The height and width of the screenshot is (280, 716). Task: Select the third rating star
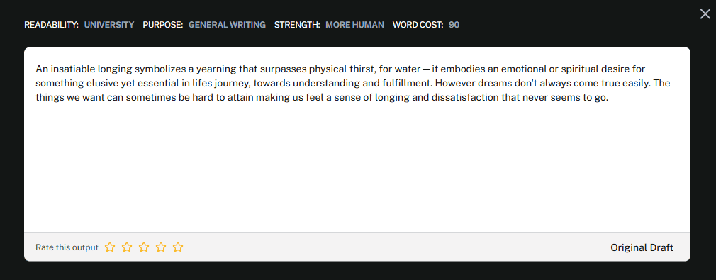coord(144,247)
